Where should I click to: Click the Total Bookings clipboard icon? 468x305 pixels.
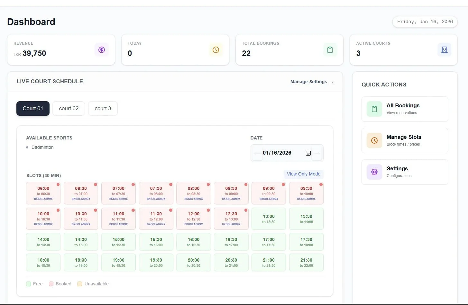tap(330, 50)
